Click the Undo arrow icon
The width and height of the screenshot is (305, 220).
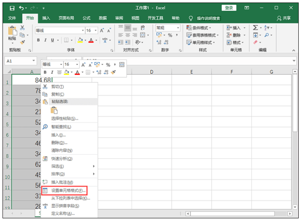(21, 8)
